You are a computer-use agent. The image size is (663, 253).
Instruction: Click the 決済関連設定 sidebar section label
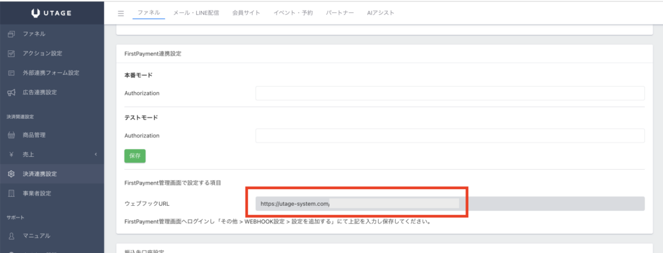pyautogui.click(x=20, y=116)
